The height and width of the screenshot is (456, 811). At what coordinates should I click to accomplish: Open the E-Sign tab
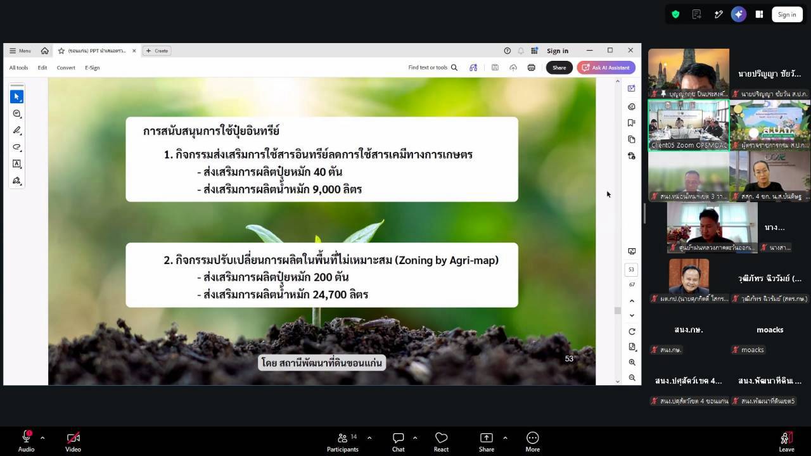point(93,68)
